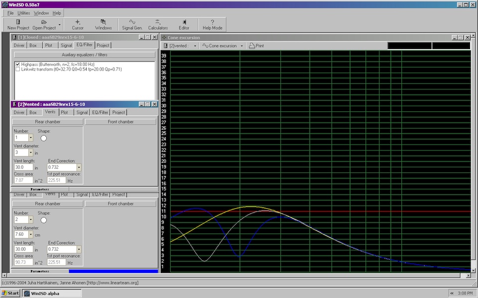Expand hidden system tray icons chevron
This screenshot has height=298, width=478.
point(452,293)
